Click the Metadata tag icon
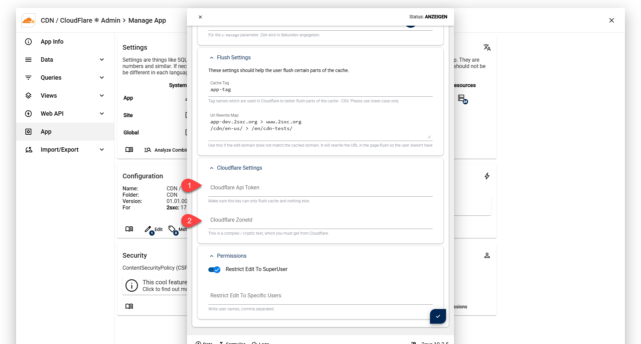The width and height of the screenshot is (641, 344). tap(172, 229)
